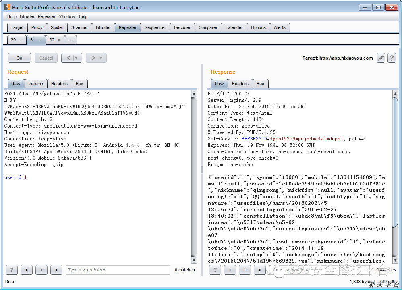Click the request search term field
This screenshot has height=290, width=402.
click(x=118, y=270)
